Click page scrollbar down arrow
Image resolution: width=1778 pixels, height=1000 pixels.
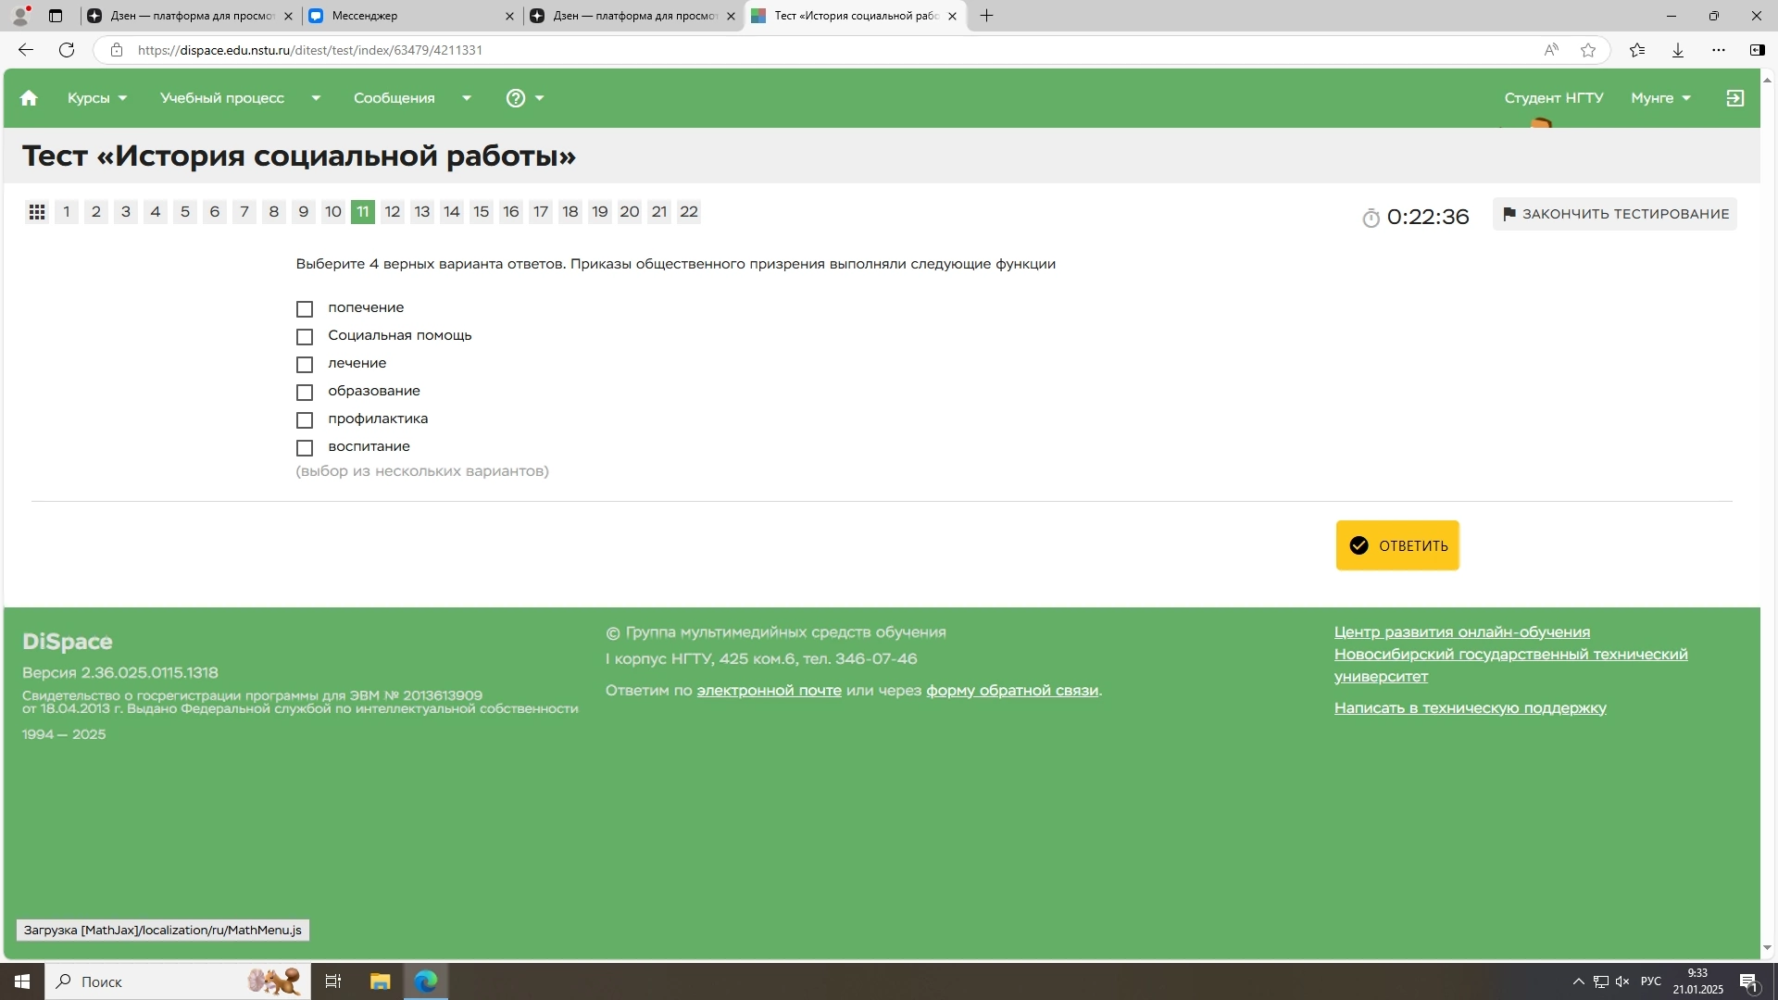click(1767, 948)
